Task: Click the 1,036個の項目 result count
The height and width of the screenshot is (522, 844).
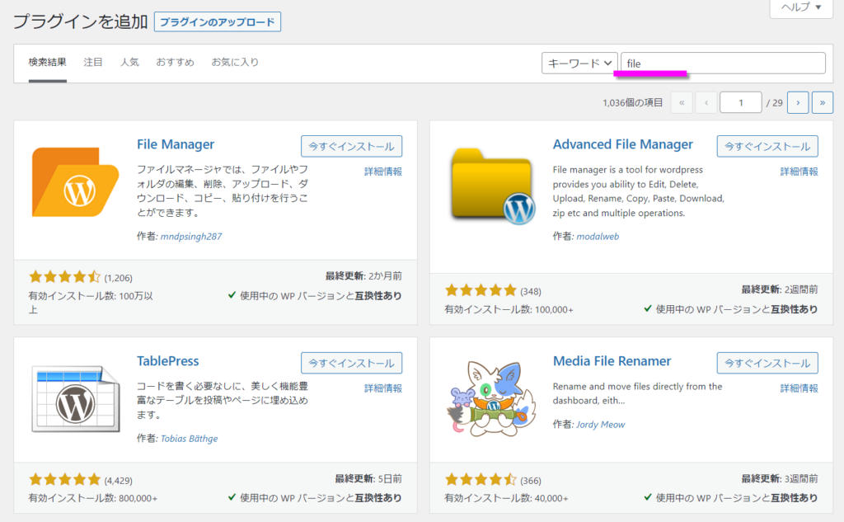Action: point(632,102)
